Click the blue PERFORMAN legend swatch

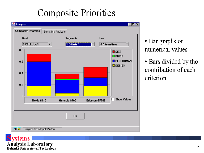point(113,61)
